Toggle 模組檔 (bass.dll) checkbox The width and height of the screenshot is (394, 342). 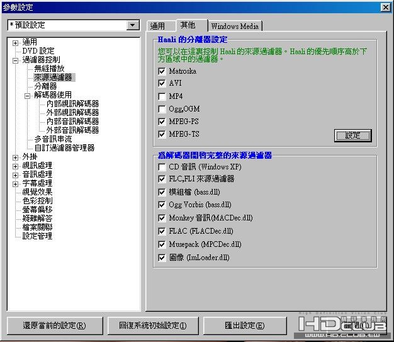(162, 192)
